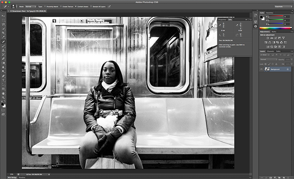Select the Type tool
Screen dimensions: 294x179
(3, 81)
